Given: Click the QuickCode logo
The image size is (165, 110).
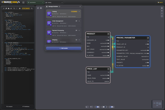Looking at the screenshot, I should click(x=11, y=2).
